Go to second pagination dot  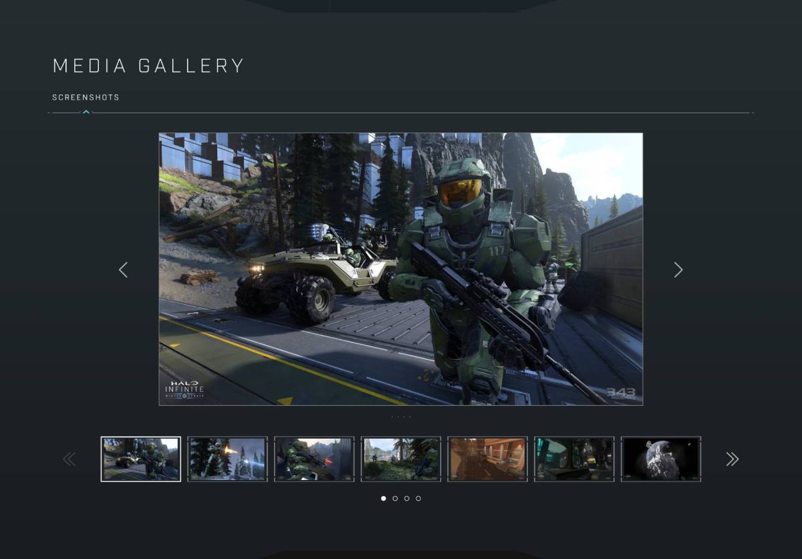[x=395, y=498]
